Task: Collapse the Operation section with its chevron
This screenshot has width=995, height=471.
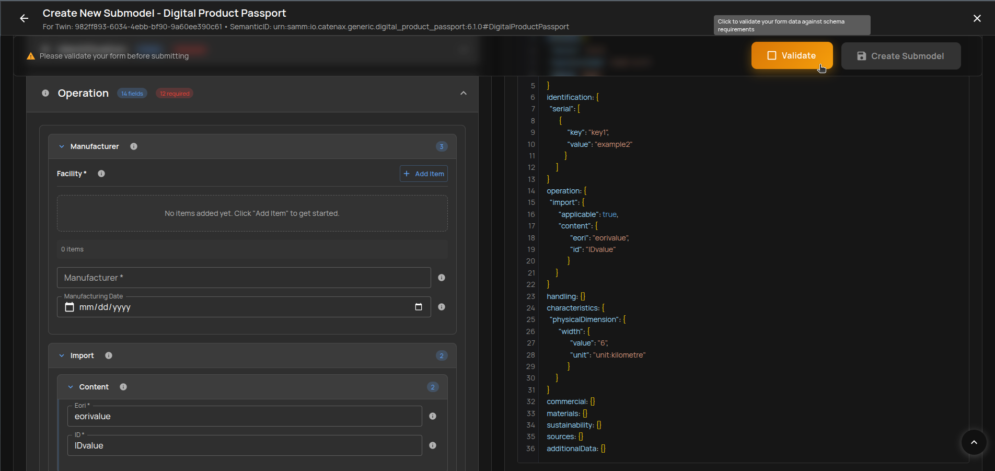Action: pyautogui.click(x=463, y=93)
